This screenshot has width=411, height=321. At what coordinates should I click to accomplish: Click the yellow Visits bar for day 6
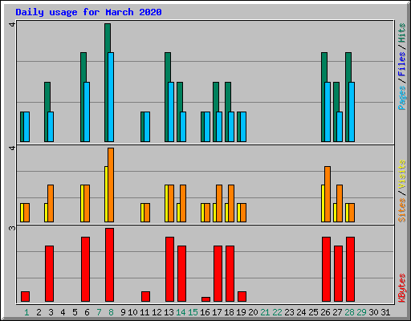click(x=82, y=203)
